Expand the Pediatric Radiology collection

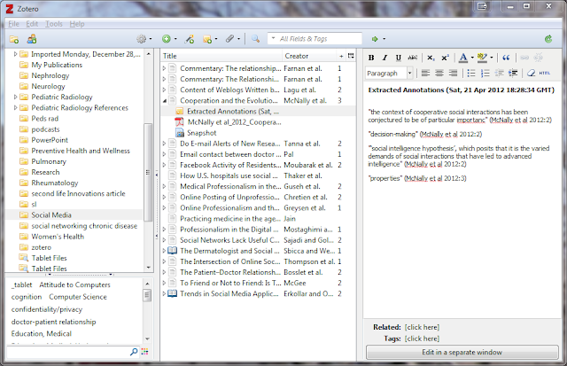point(15,97)
